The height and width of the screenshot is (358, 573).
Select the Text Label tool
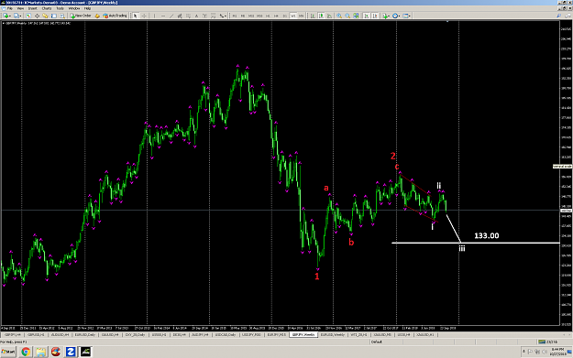[x=204, y=16]
